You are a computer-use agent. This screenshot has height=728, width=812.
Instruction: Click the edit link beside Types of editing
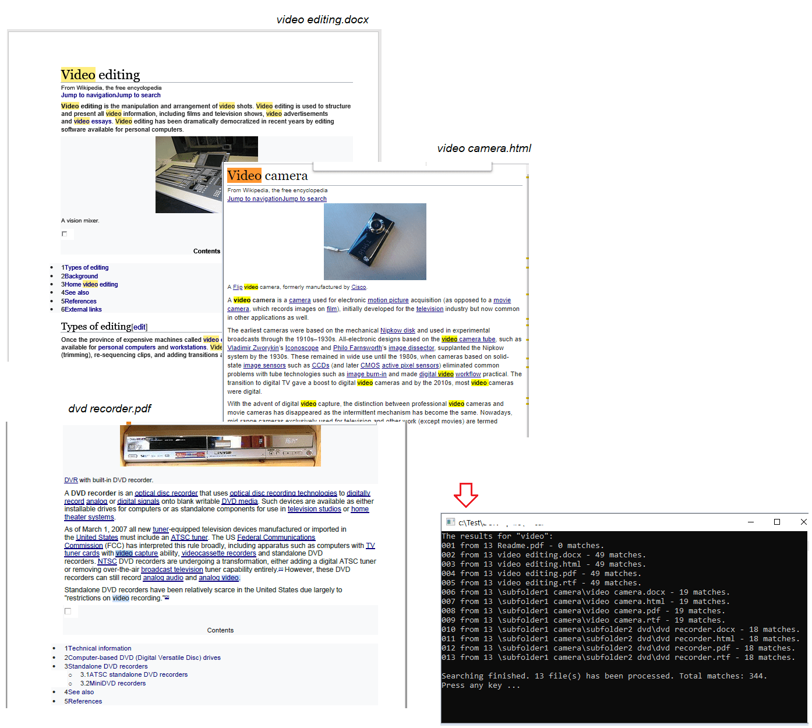(x=139, y=327)
